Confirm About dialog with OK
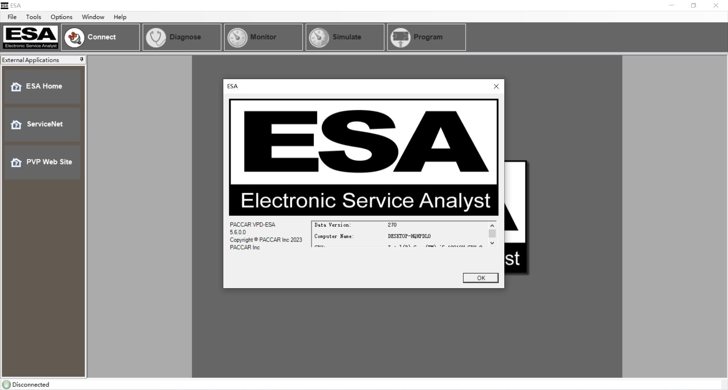The height and width of the screenshot is (390, 728). (480, 278)
